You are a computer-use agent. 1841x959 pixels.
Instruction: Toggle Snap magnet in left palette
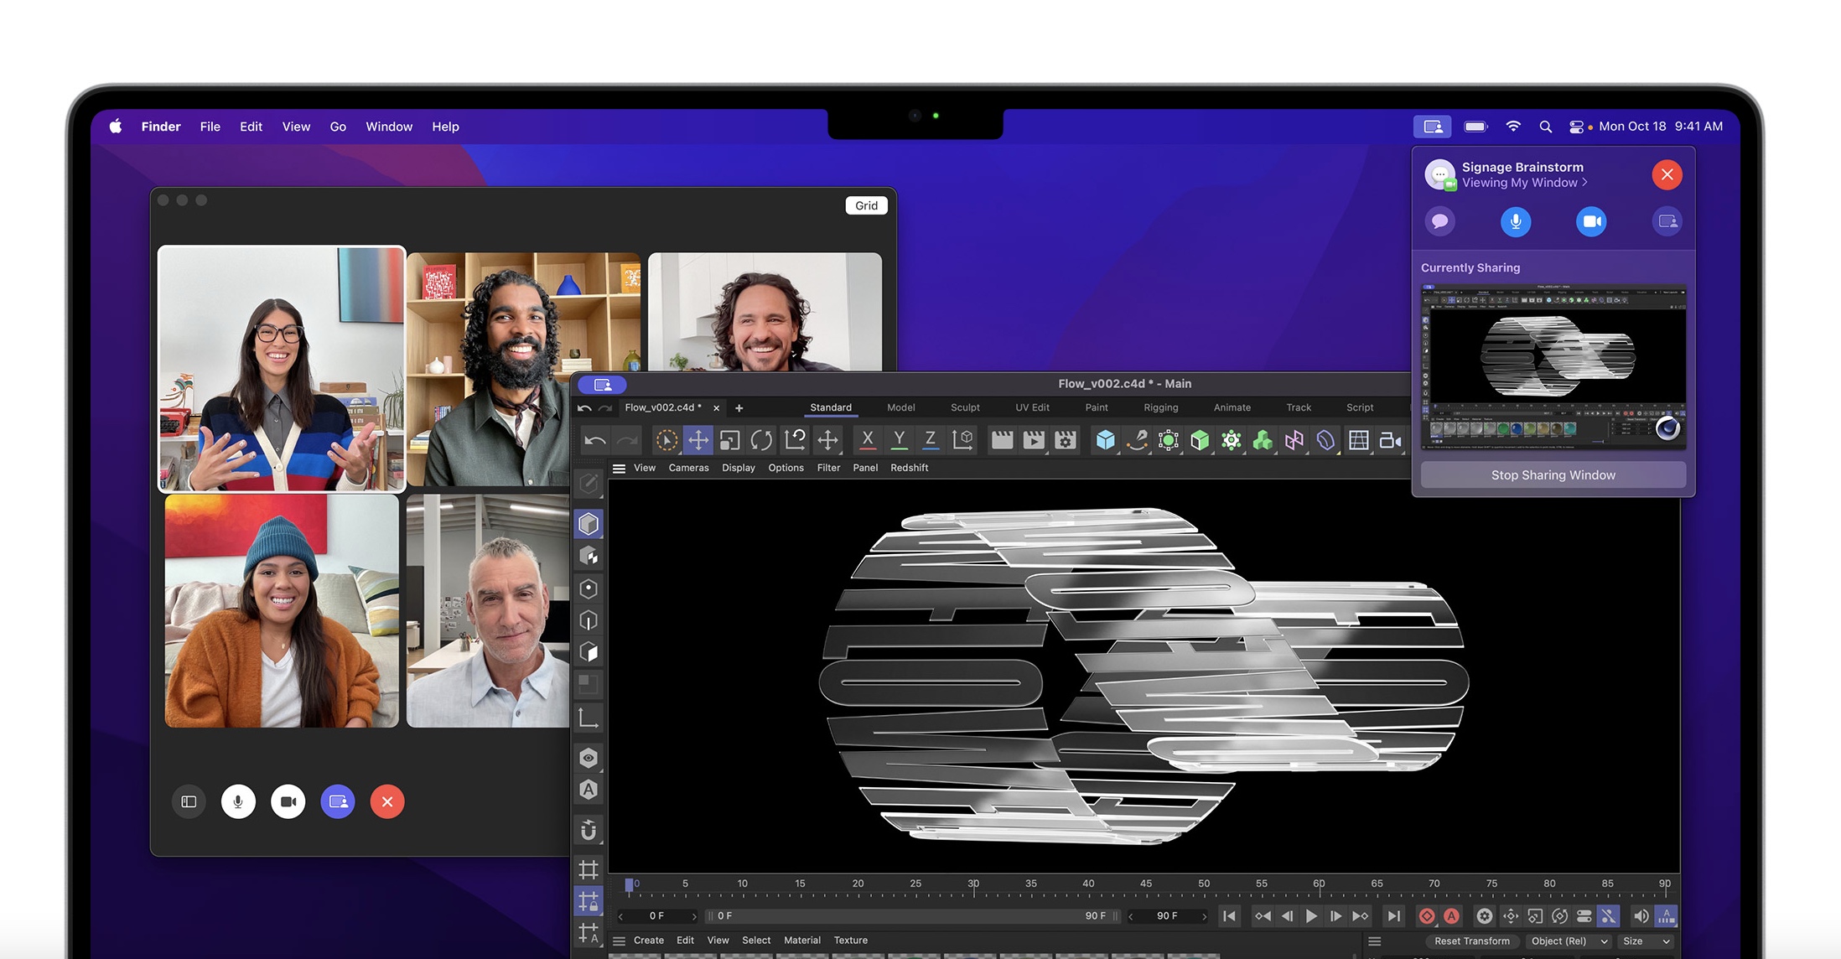click(589, 829)
